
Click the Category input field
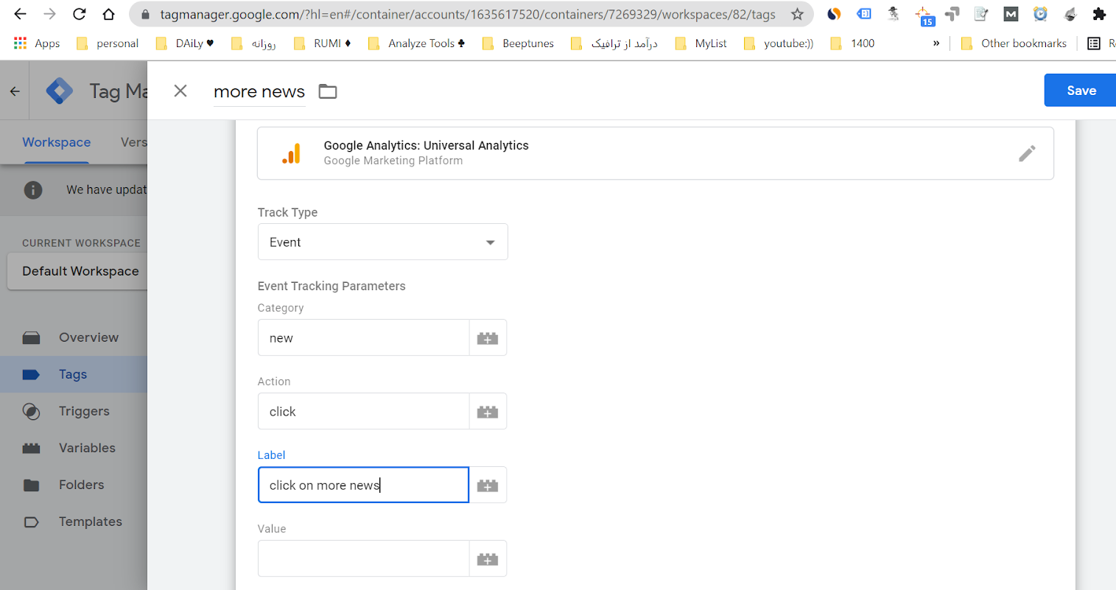(363, 338)
